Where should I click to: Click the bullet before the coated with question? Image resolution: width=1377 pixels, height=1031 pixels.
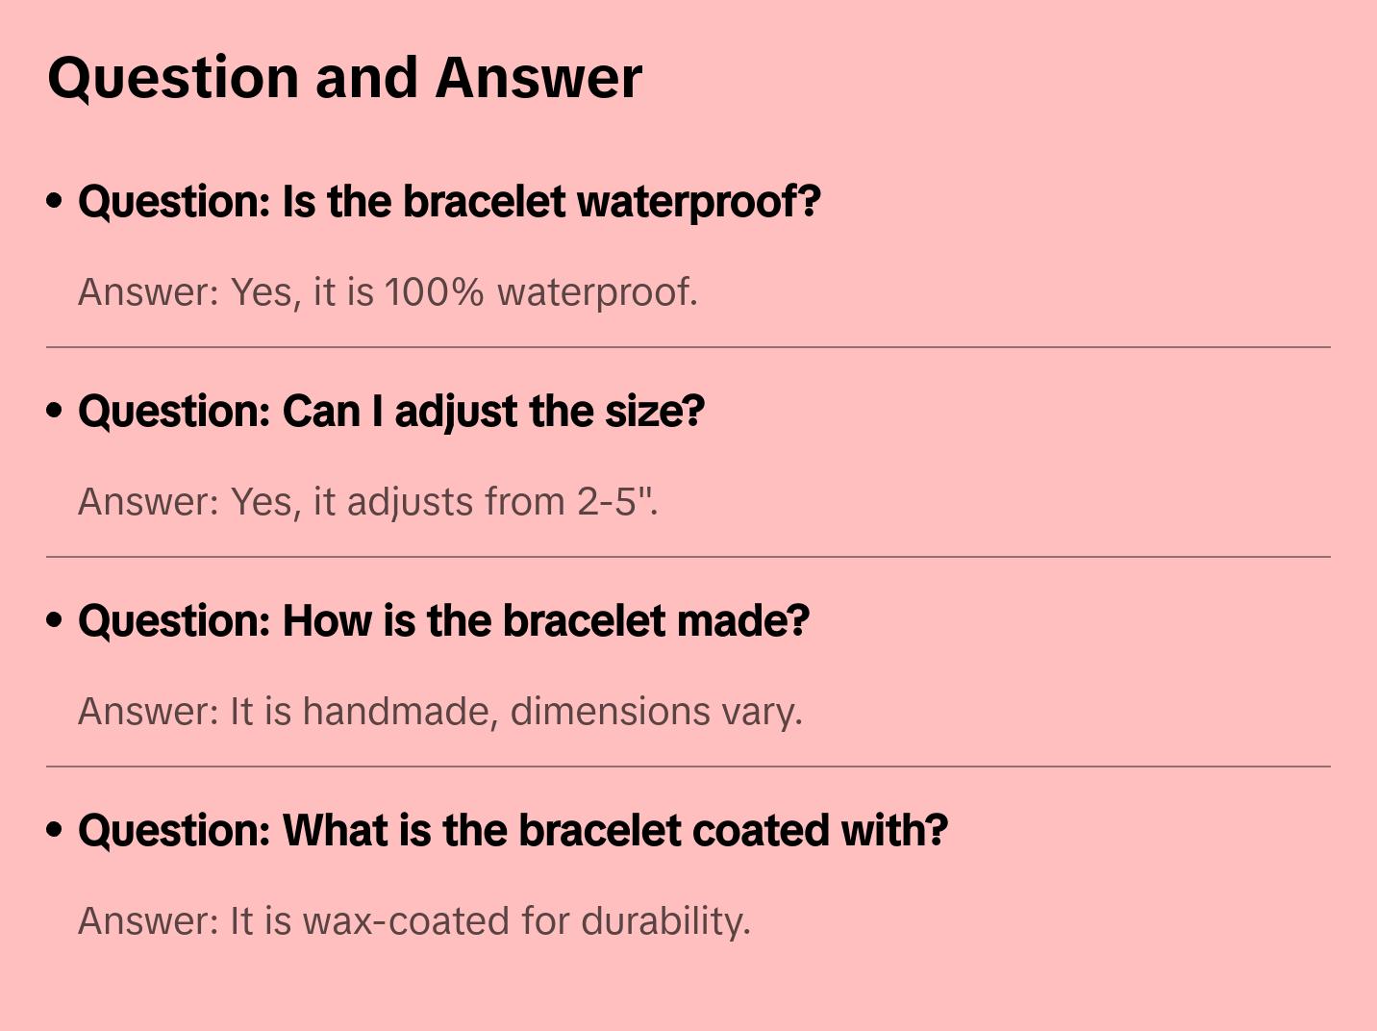(55, 831)
